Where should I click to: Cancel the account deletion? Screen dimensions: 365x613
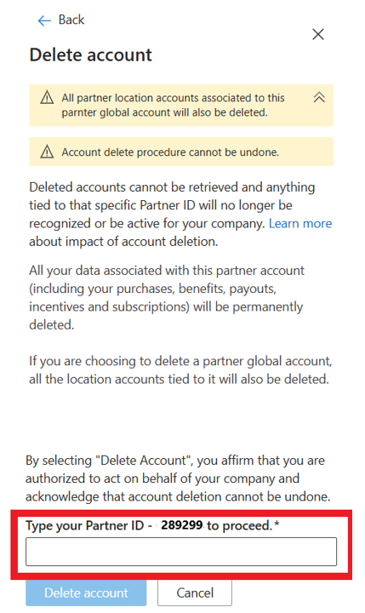click(x=195, y=593)
